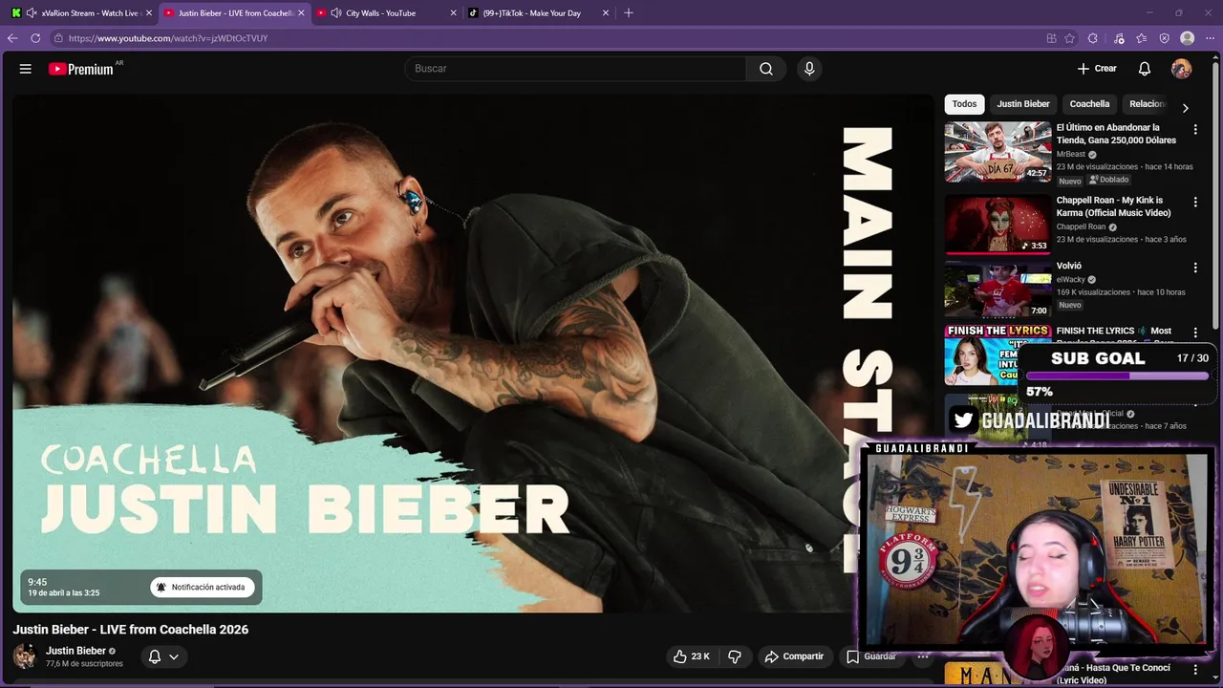This screenshot has height=688, width=1223.
Task: Open browser profile icon in toolbar
Action: 1188,38
